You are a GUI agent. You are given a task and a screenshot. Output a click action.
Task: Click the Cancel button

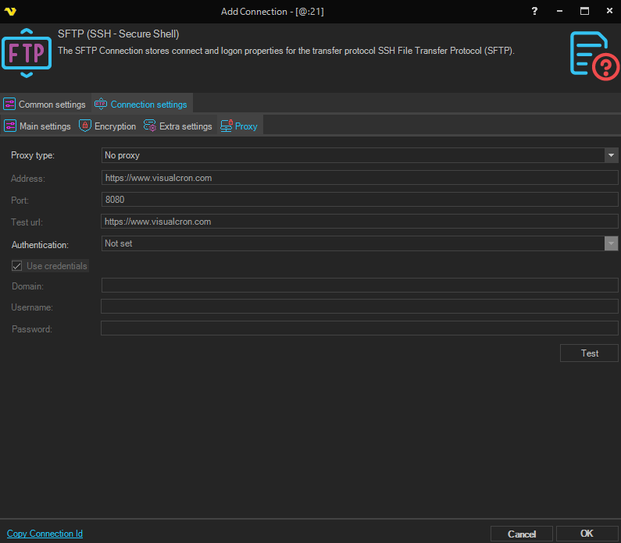(521, 534)
